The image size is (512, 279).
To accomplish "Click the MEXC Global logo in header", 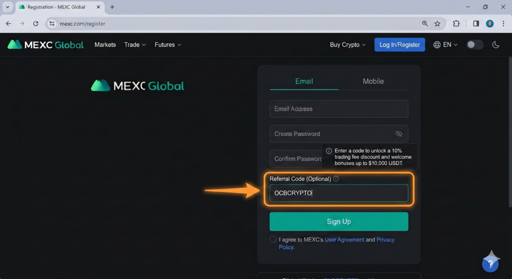I will click(x=45, y=44).
